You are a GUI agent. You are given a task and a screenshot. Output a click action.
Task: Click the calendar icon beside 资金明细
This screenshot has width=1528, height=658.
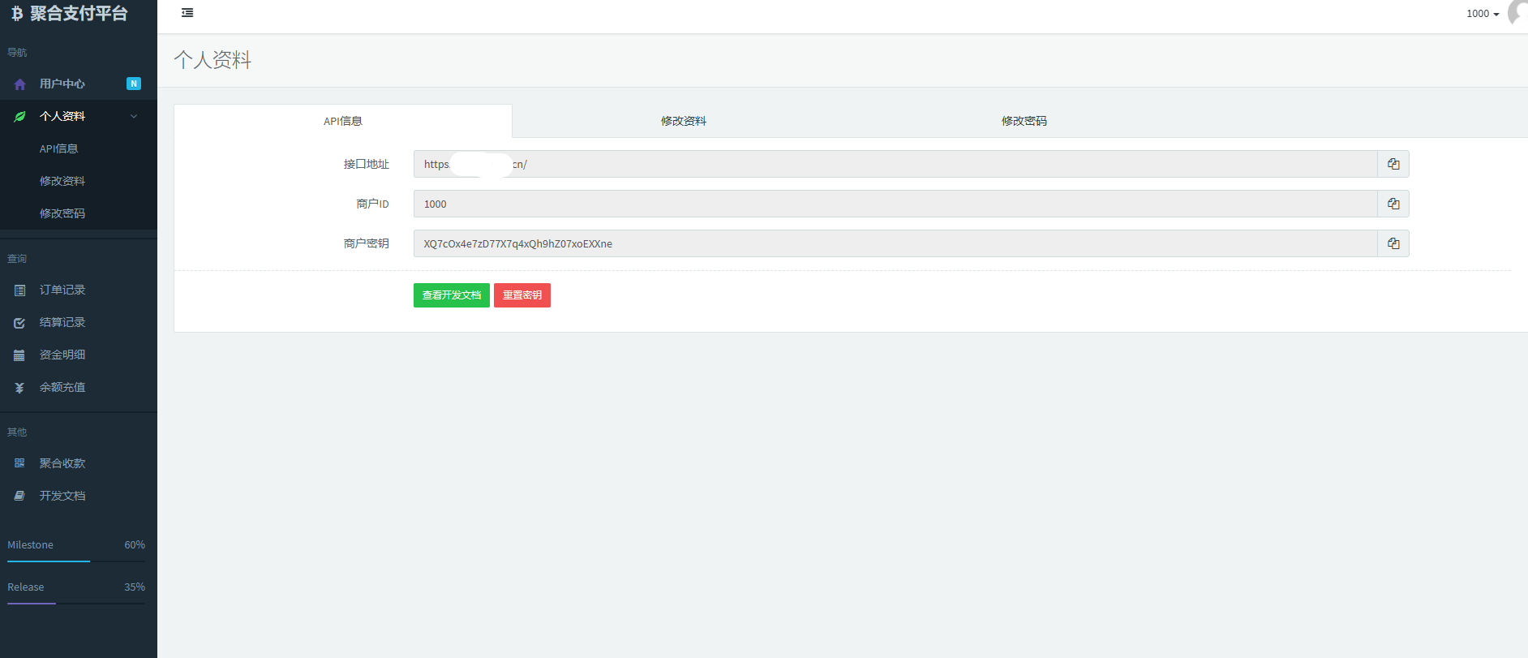coord(19,355)
